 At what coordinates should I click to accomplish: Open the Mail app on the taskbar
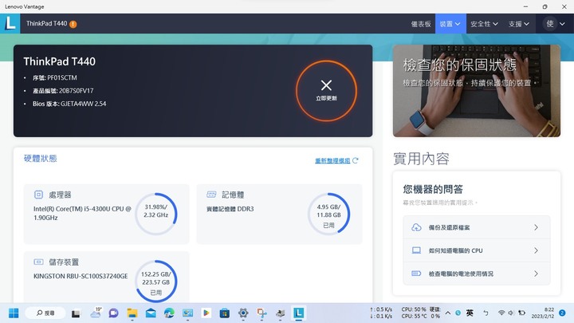[151, 313]
